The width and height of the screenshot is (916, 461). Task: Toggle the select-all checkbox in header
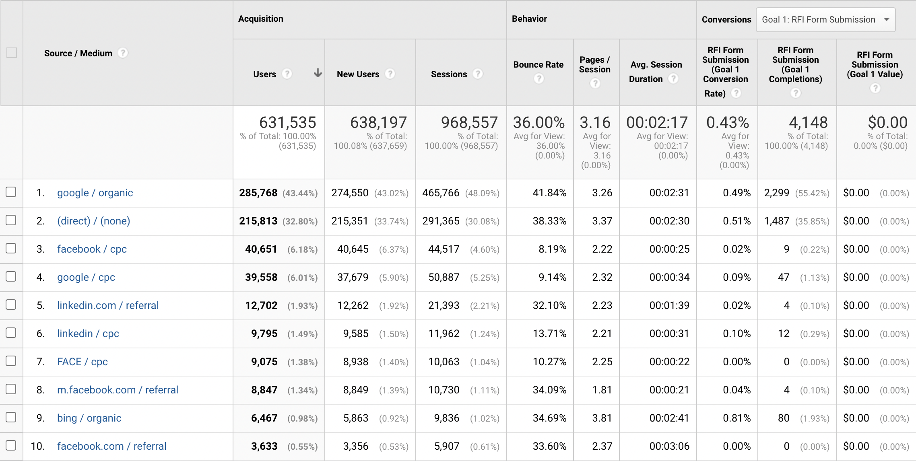(12, 53)
